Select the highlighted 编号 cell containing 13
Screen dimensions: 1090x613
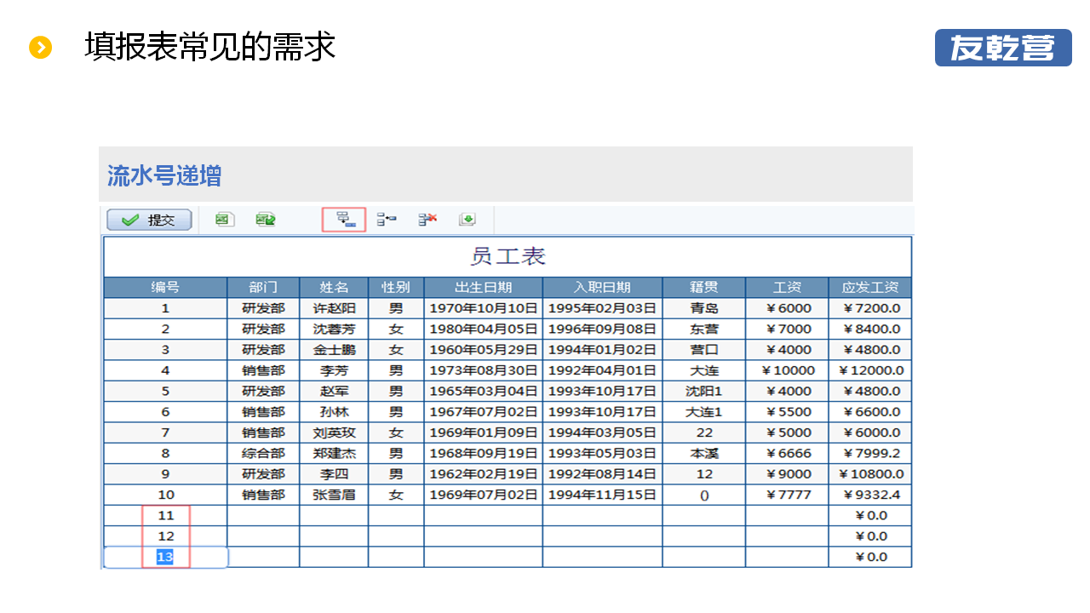pos(165,557)
